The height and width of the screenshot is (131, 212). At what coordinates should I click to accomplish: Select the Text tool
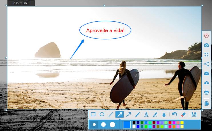coord(146,114)
